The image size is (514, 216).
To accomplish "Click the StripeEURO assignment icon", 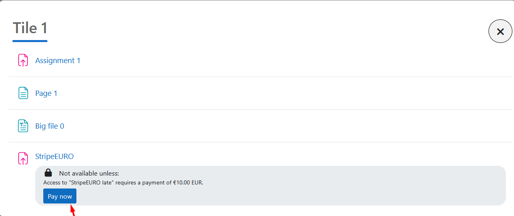I will coord(23,158).
